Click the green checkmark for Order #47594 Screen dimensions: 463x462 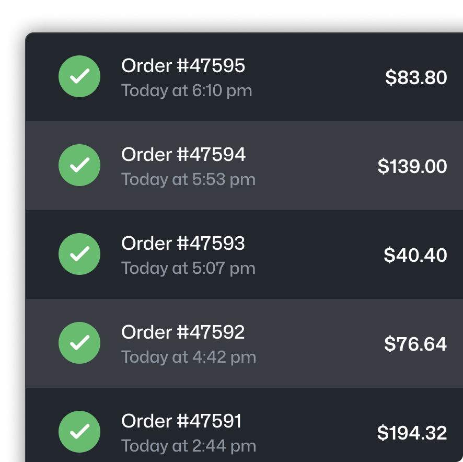pos(79,165)
